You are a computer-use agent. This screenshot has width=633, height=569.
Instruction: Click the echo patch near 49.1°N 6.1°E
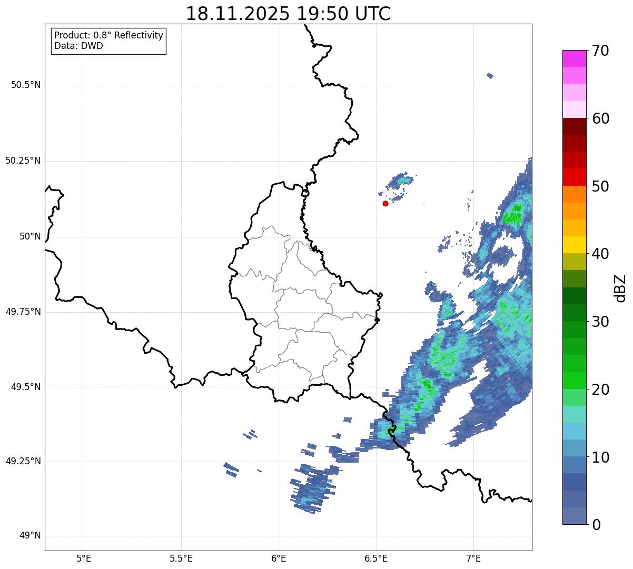(x=311, y=490)
